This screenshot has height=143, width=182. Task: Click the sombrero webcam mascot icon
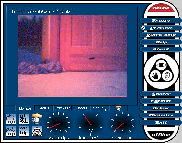pos(37,119)
